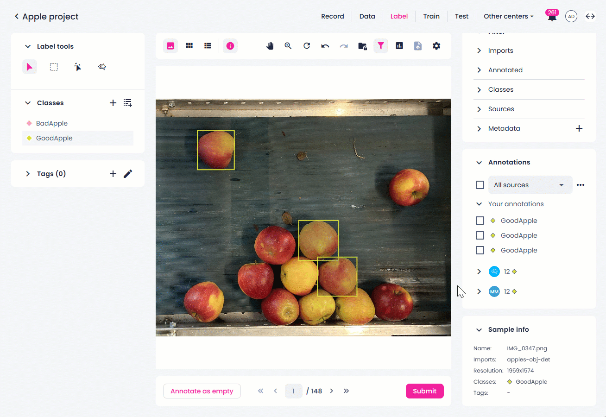Open notifications bell with 261 badge
Viewport: 606px width, 417px height.
(552, 16)
